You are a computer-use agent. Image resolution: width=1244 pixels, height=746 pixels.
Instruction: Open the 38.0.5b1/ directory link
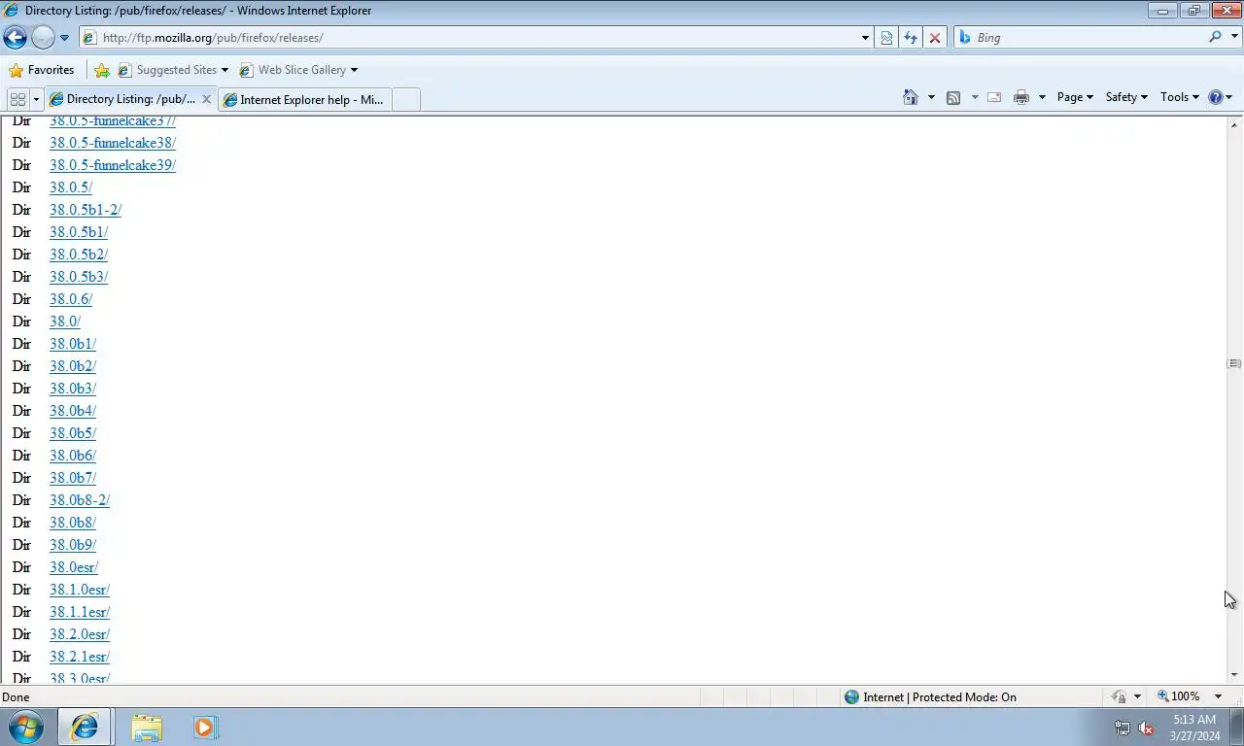[x=79, y=232]
